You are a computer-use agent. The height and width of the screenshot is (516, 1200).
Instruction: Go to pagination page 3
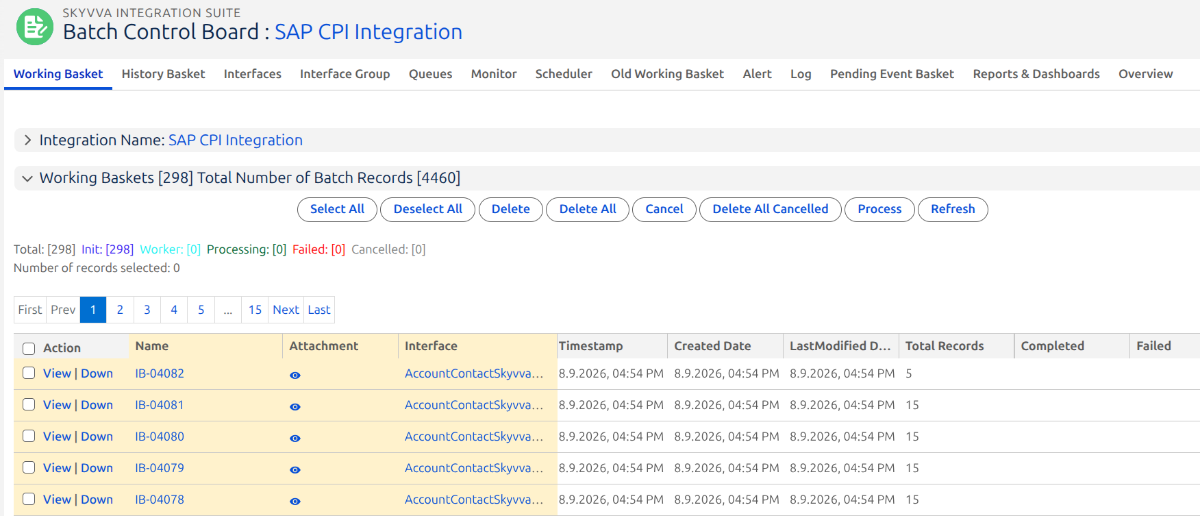pos(147,310)
